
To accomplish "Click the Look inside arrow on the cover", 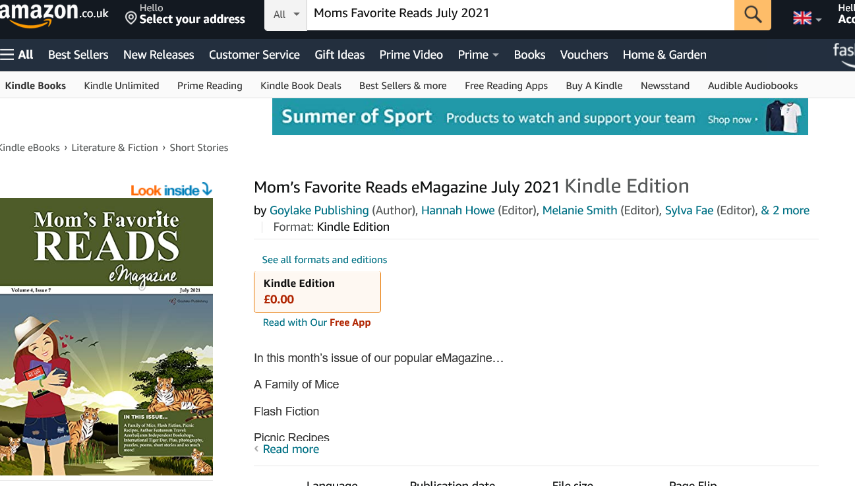I will (206, 189).
